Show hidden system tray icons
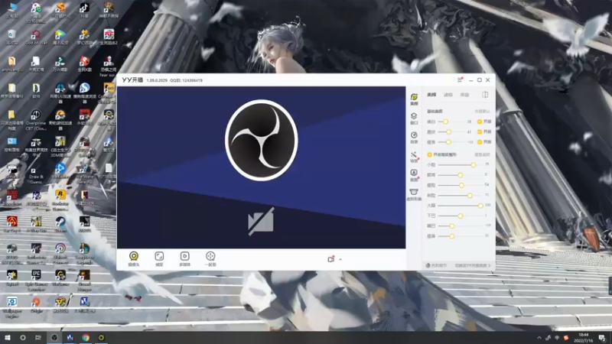This screenshot has height=344, width=612. click(539, 338)
